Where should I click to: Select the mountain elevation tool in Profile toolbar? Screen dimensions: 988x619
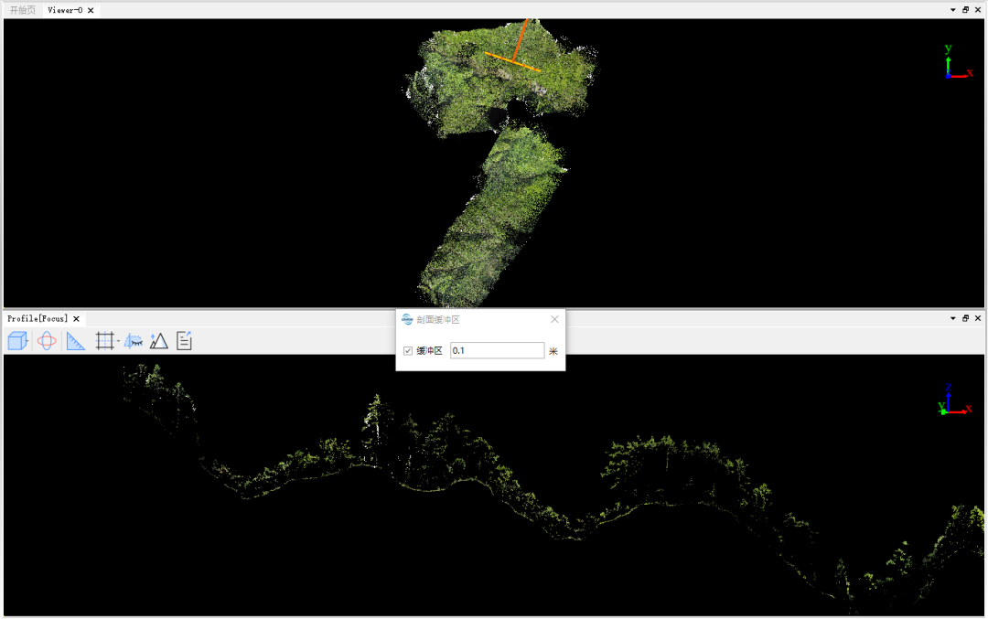click(159, 341)
